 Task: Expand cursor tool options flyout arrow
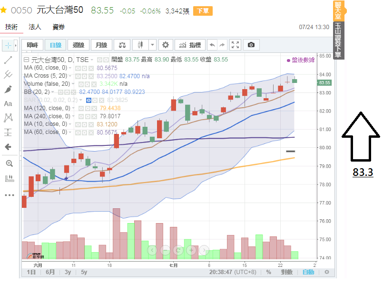16,45
